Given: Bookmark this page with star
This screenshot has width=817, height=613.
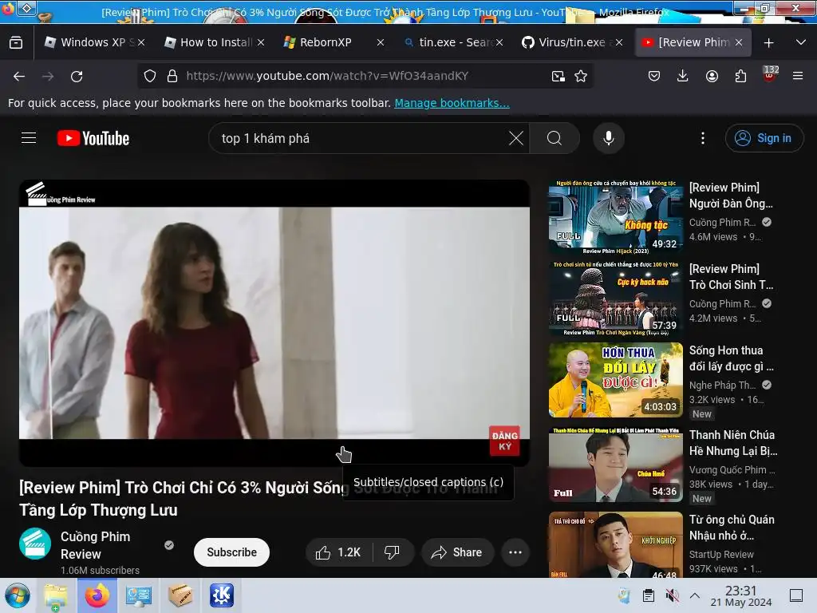Looking at the screenshot, I should tap(581, 76).
